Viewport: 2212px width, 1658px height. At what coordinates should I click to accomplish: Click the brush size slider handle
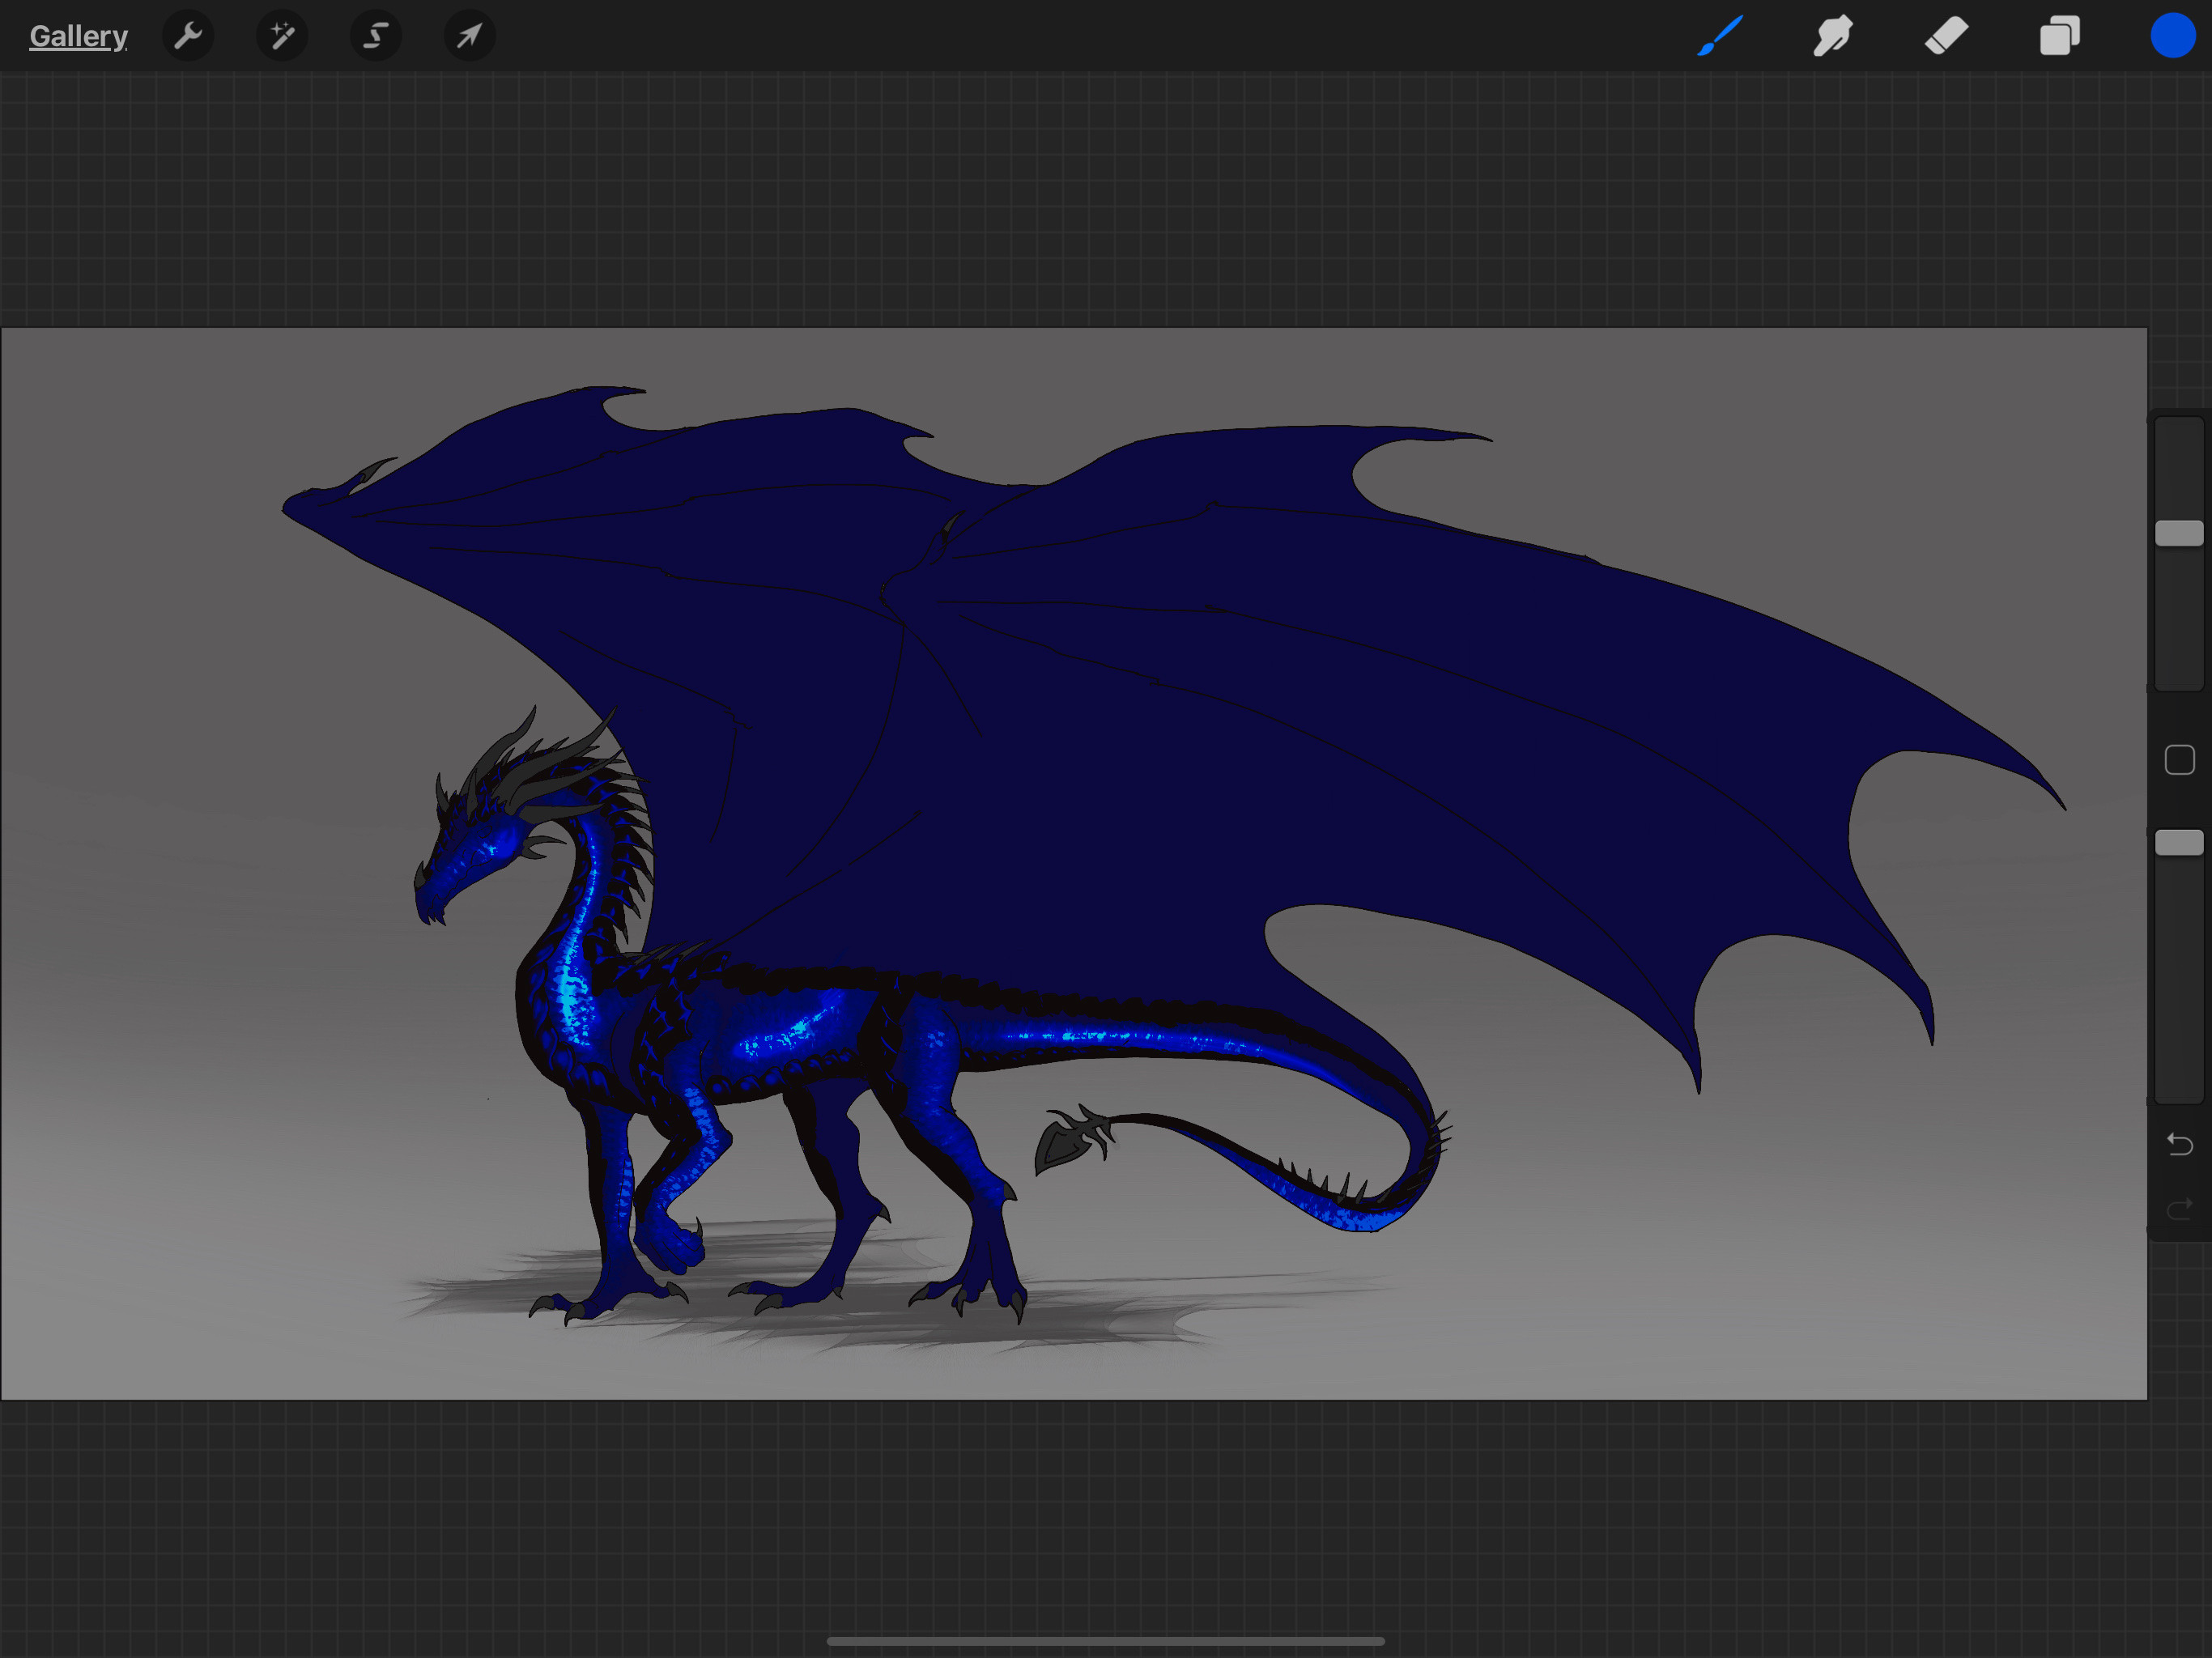tap(2179, 533)
